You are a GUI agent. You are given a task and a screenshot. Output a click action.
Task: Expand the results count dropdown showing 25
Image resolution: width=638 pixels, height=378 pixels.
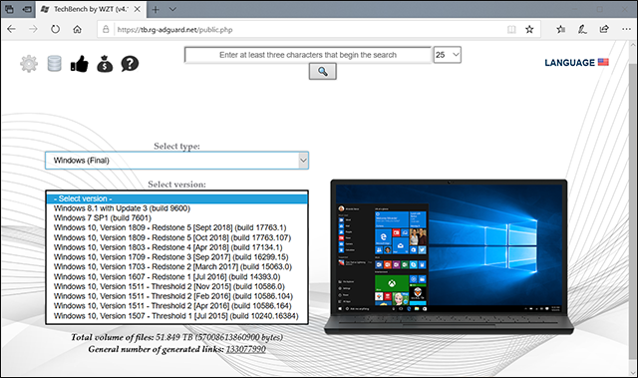(448, 55)
